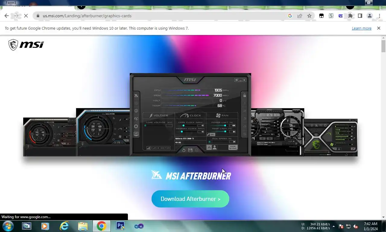The height and width of the screenshot is (232, 386).
Task: Click the save floppy icon in Afterburner image
Action: tap(190, 150)
